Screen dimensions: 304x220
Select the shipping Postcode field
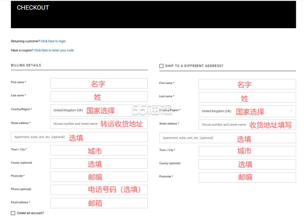tap(247, 177)
